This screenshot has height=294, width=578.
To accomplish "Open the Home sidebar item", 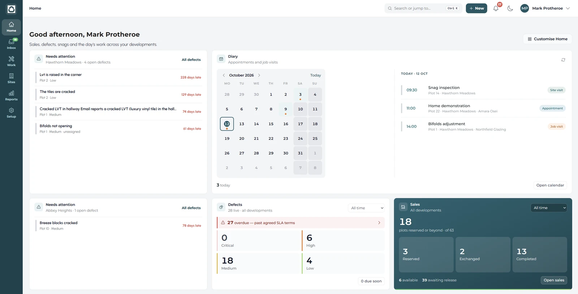I will [x=11, y=27].
